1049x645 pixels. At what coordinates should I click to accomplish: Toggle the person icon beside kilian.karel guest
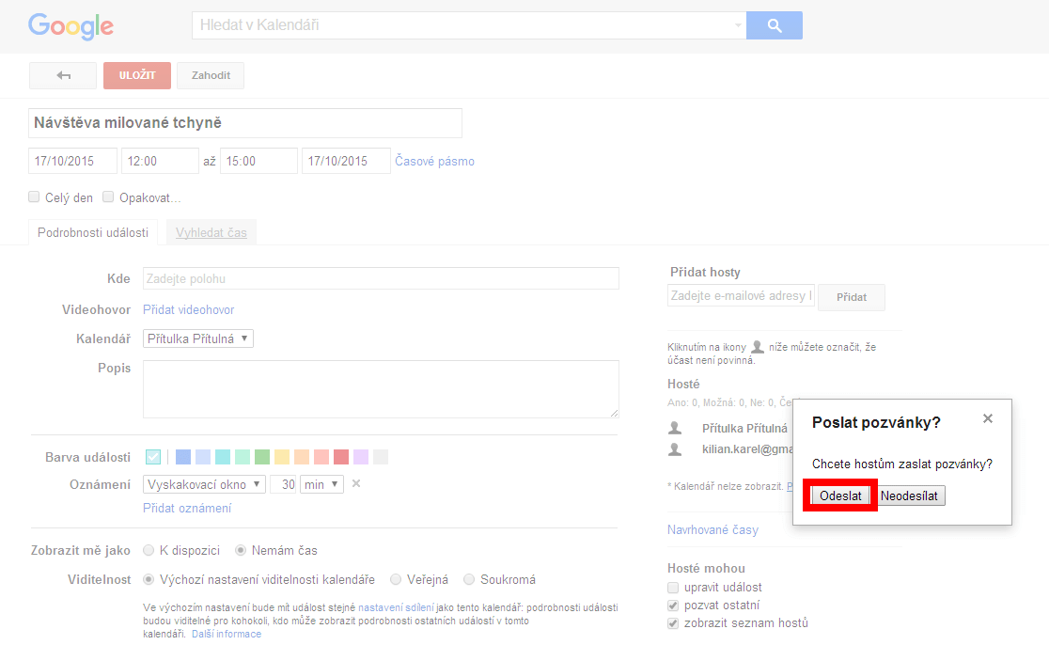coord(675,448)
